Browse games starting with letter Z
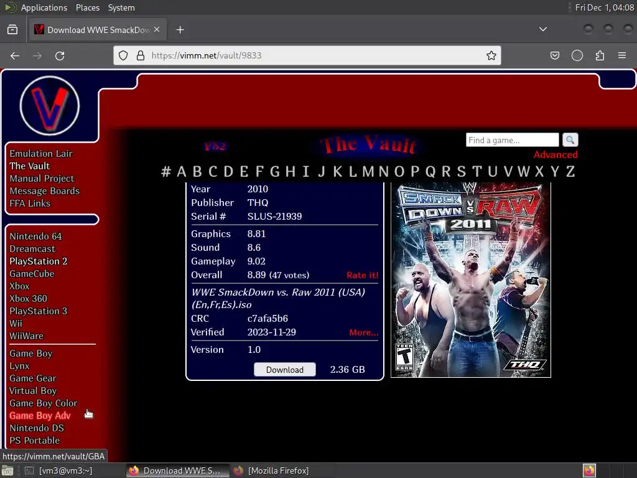Viewport: 637px width, 478px height. pyautogui.click(x=570, y=172)
